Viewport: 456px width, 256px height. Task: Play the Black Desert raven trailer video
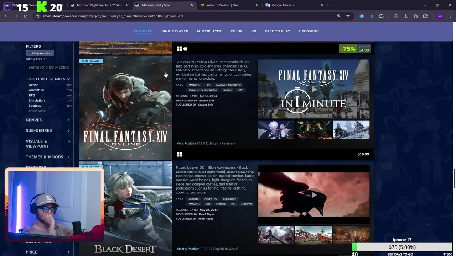point(313,195)
